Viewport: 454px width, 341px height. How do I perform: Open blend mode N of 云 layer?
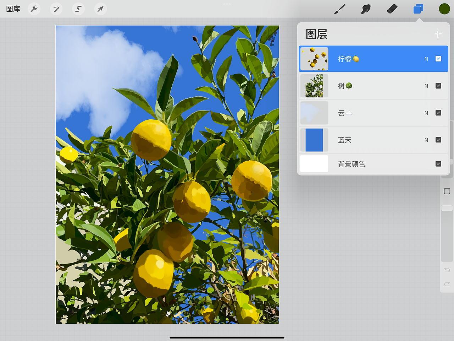pyautogui.click(x=426, y=113)
